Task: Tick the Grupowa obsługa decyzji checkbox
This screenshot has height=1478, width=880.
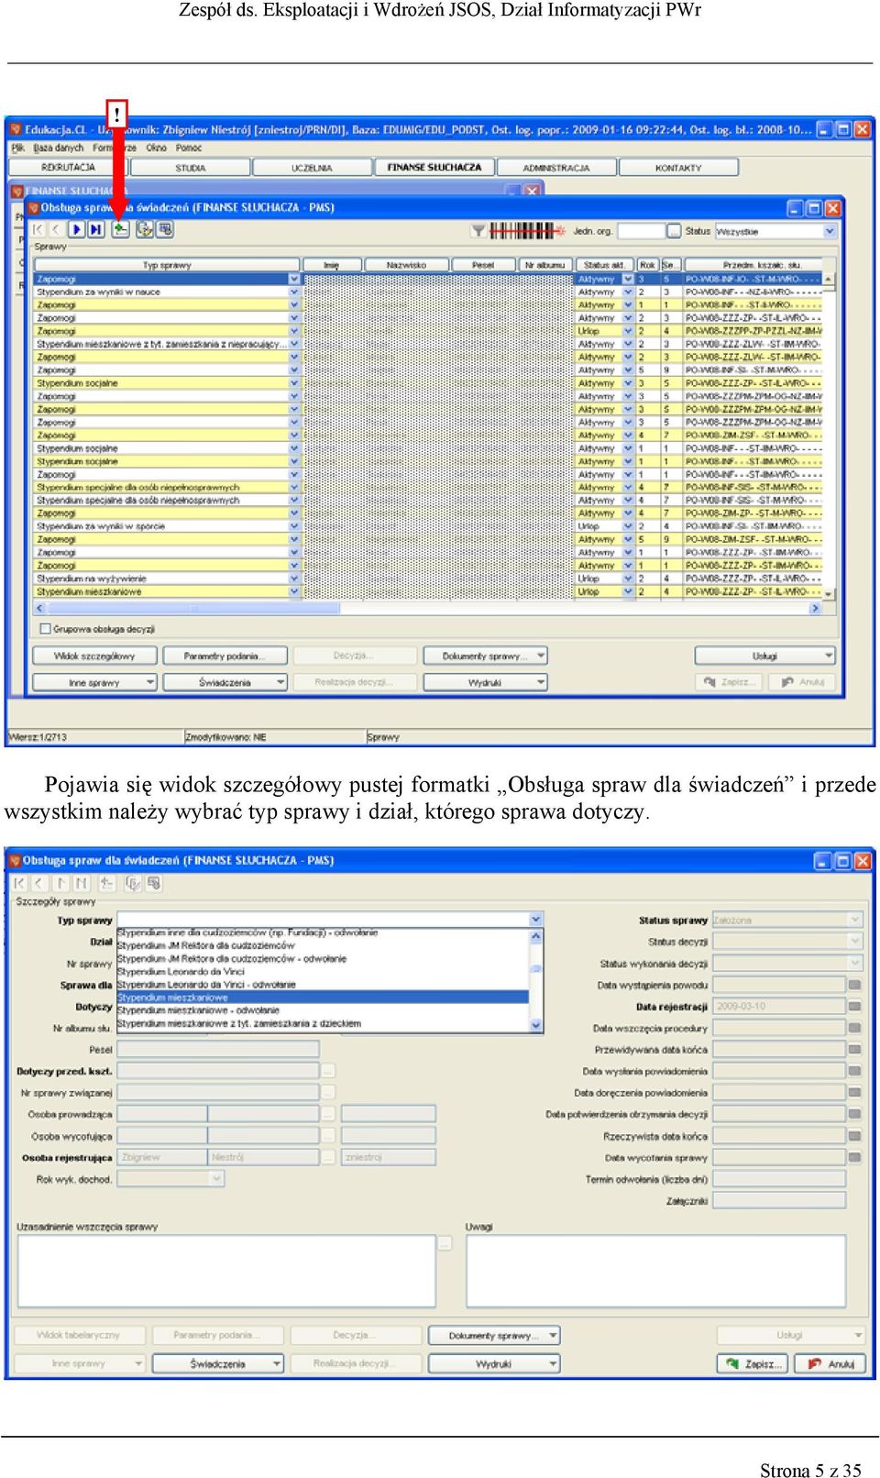Action: [x=44, y=629]
